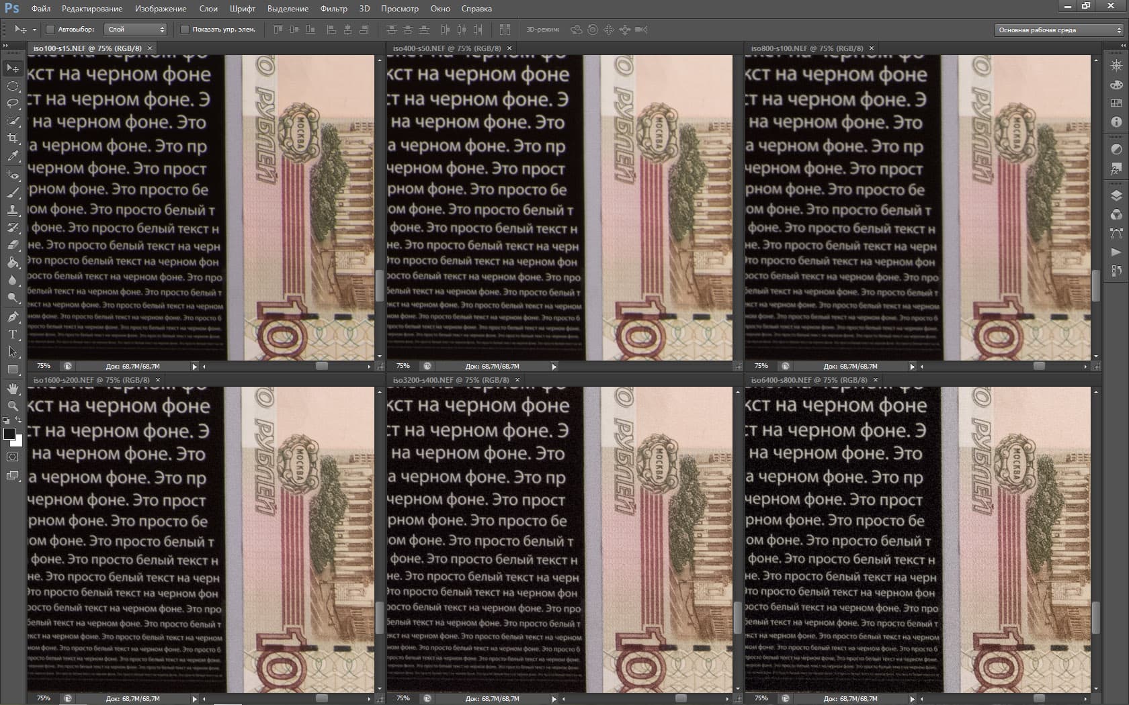Image resolution: width=1129 pixels, height=705 pixels.
Task: Open status info arrow in iso400-s50.NEF window
Action: tap(554, 367)
